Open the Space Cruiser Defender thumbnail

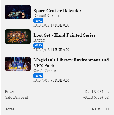click(18, 12)
